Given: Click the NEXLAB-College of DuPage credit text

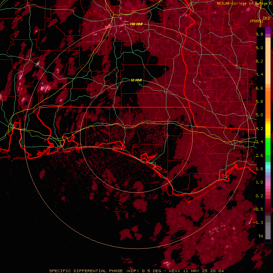Looking at the screenshot, I should tap(242, 3).
